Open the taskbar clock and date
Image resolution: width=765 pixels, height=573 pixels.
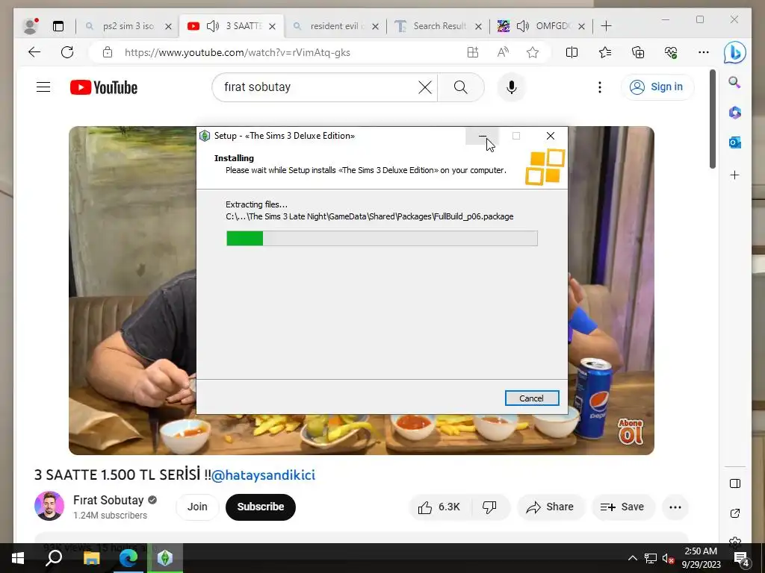tap(701, 558)
